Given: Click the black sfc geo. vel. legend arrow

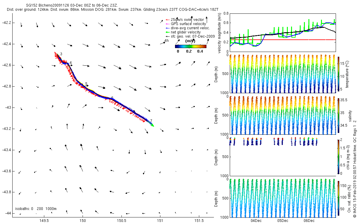Looking at the screenshot, I should click(x=168, y=36).
